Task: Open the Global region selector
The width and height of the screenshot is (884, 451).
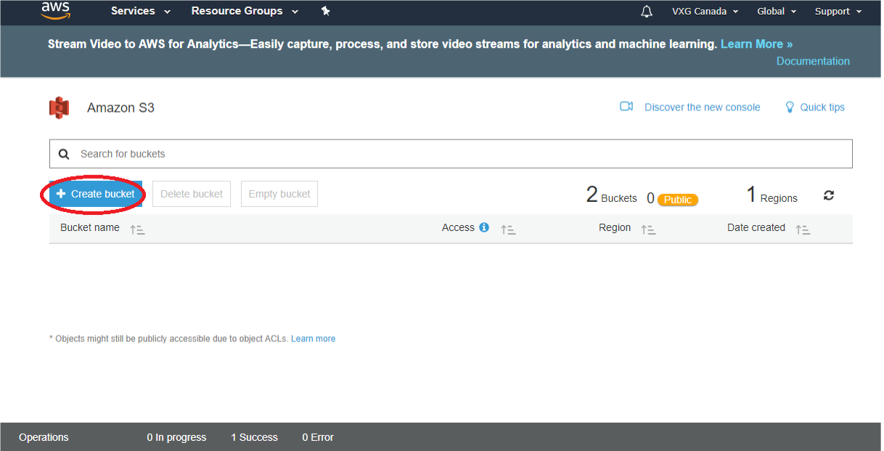Action: pyautogui.click(x=776, y=11)
